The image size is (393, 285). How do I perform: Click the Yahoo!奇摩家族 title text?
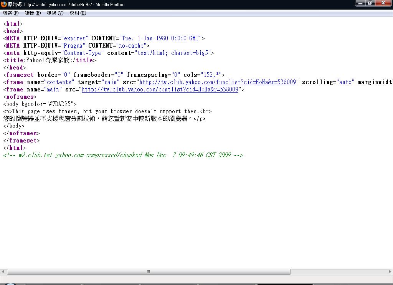[48, 60]
